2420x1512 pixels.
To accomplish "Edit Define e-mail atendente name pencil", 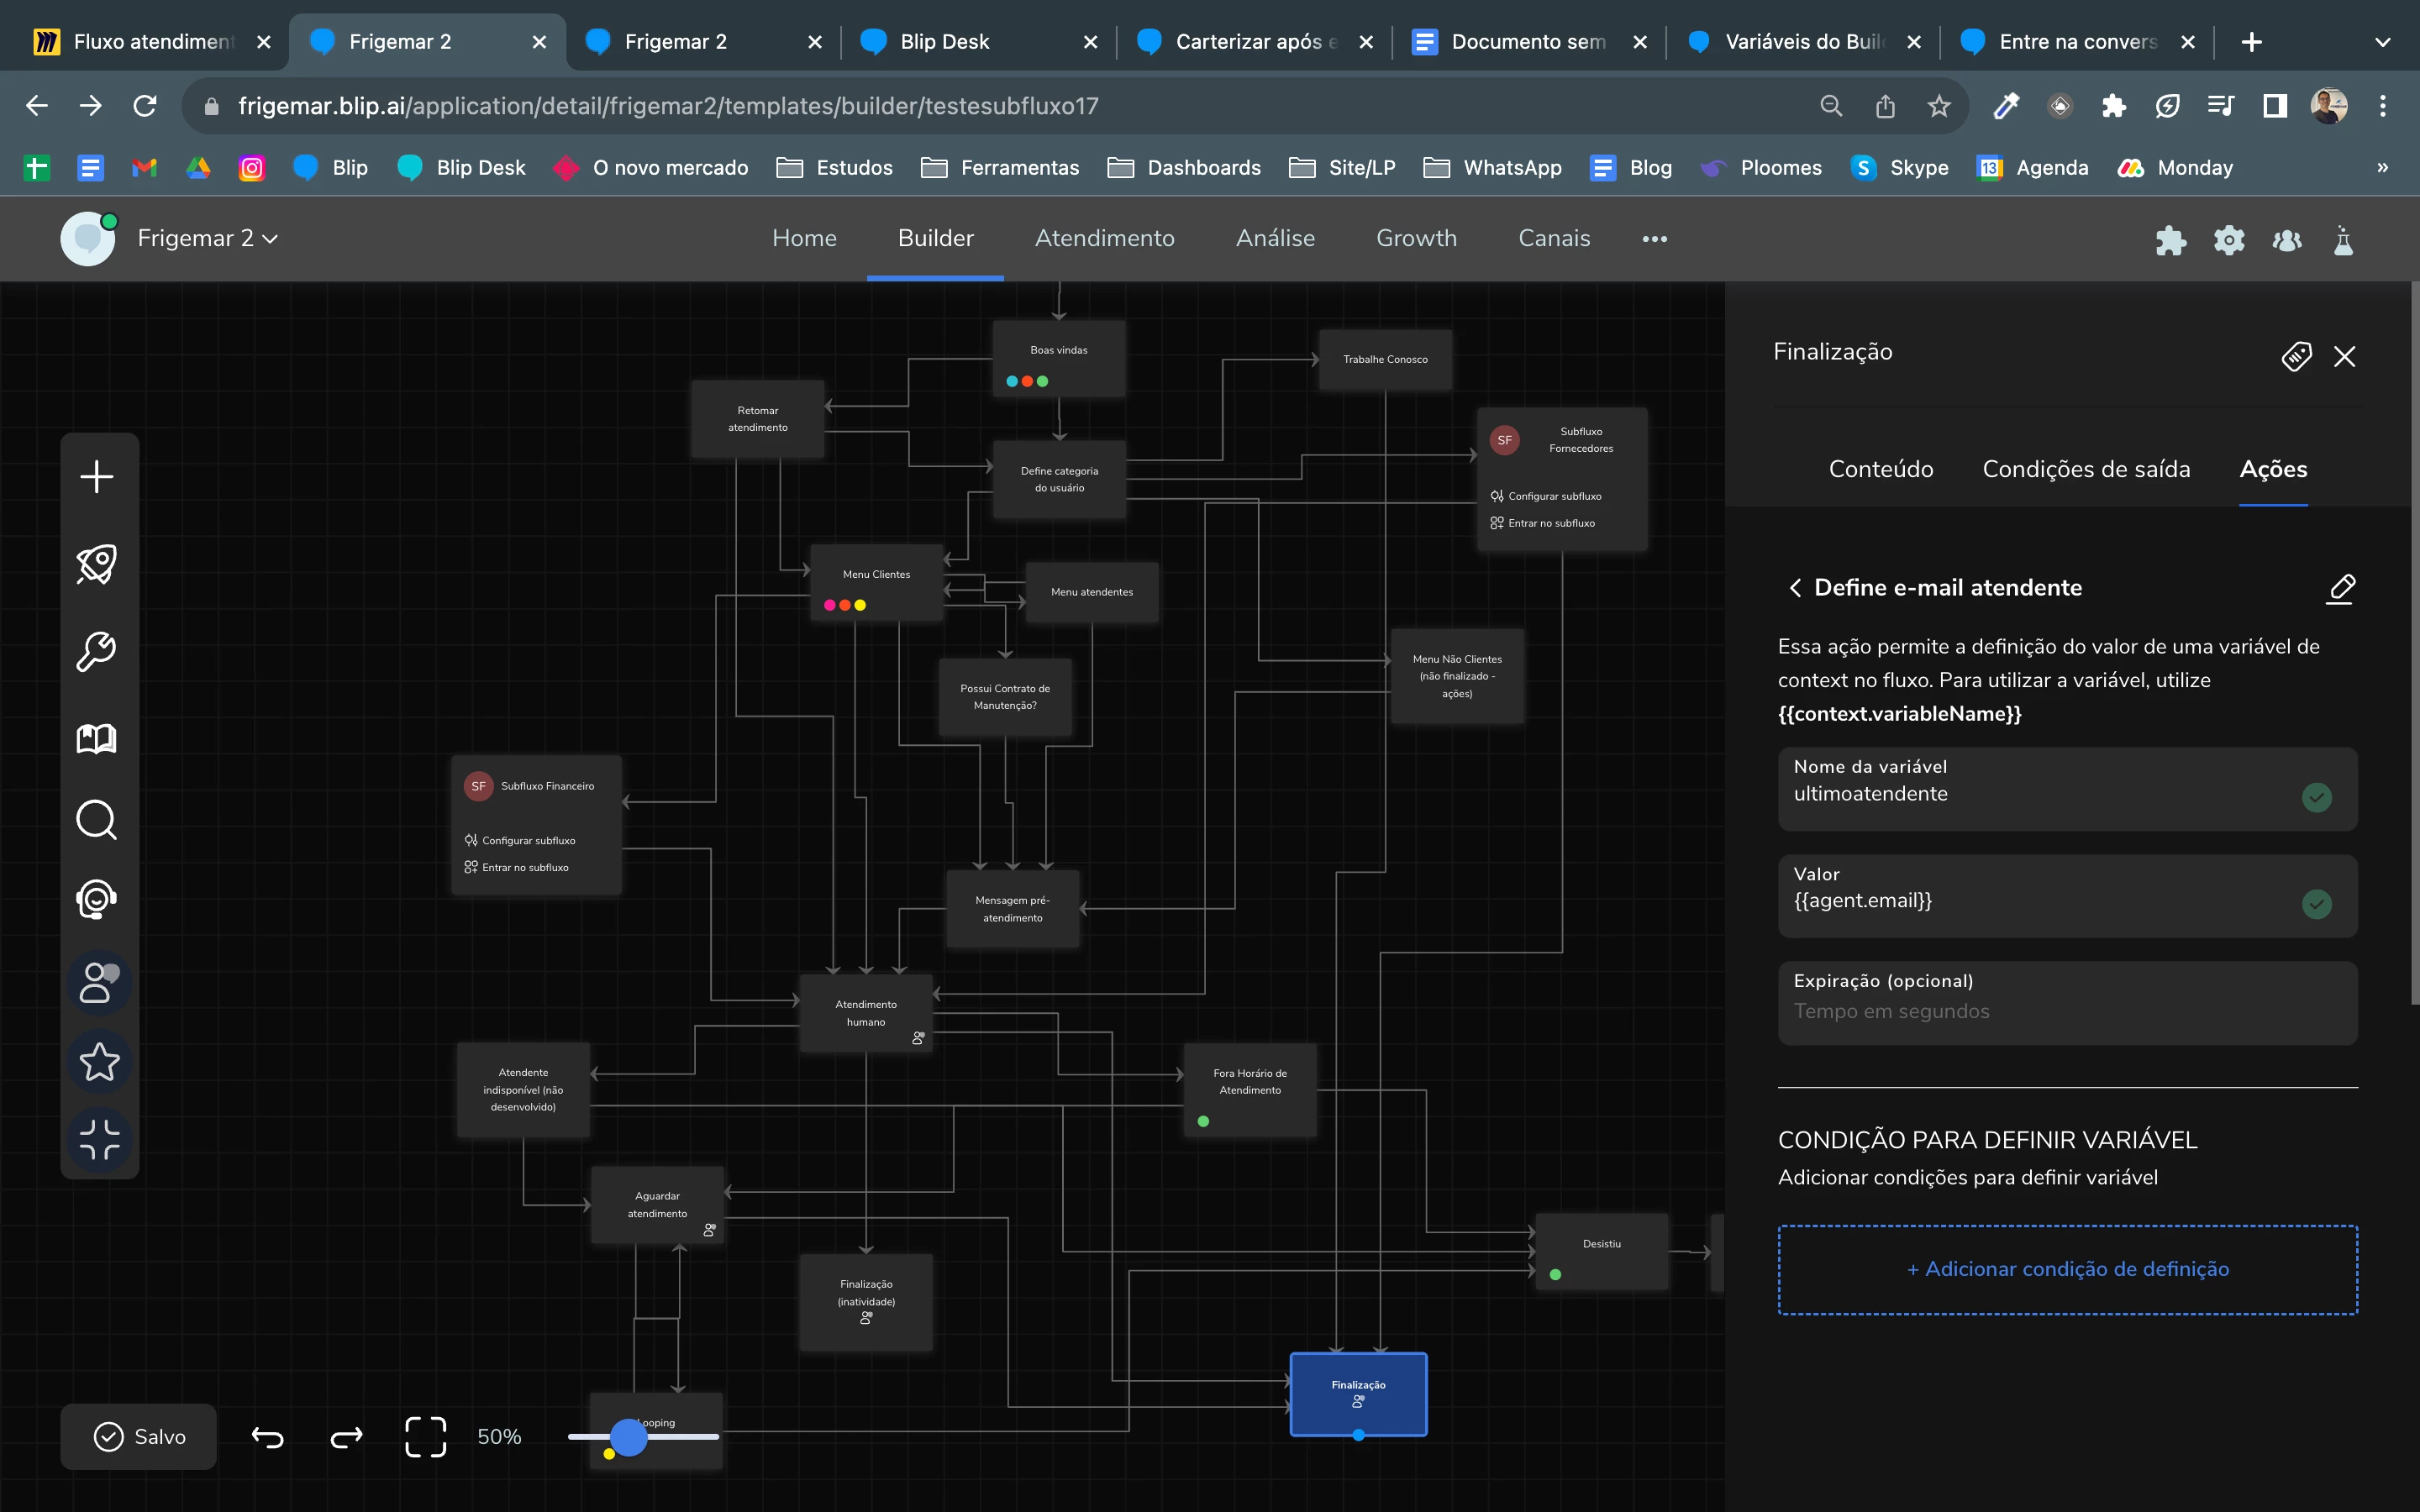I will [2341, 588].
